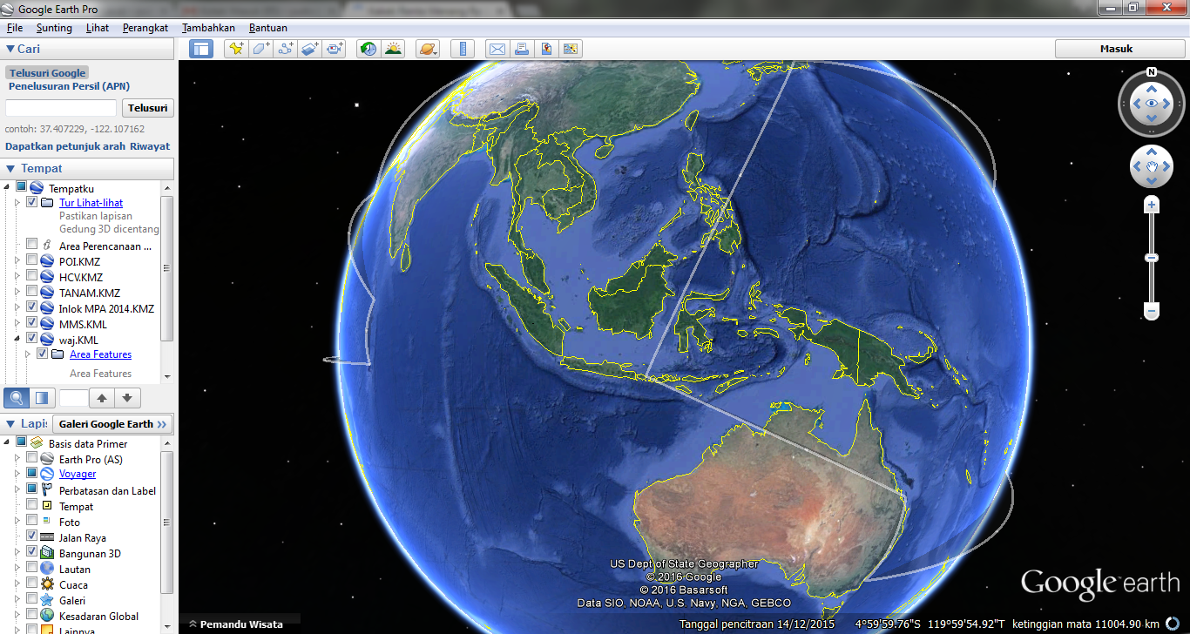The height and width of the screenshot is (634, 1190).
Task: Expand the POI.KMZ tree node
Action: click(x=17, y=260)
